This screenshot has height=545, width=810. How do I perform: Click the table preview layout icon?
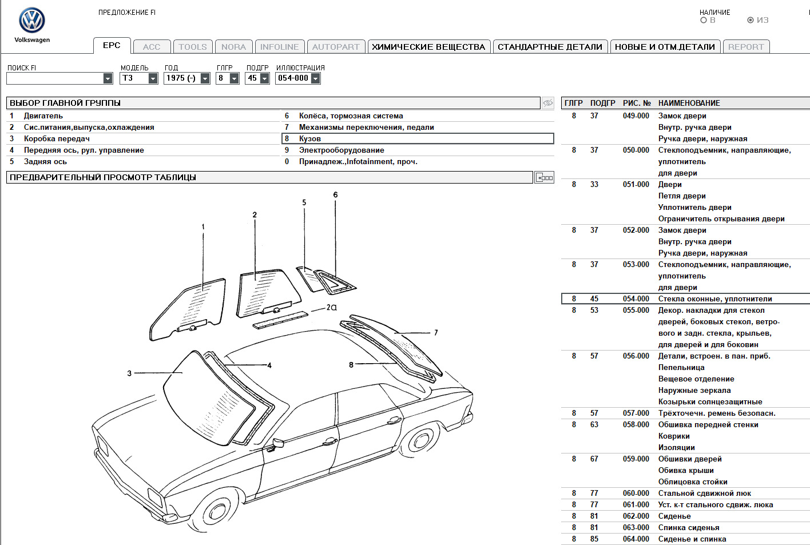pos(544,177)
